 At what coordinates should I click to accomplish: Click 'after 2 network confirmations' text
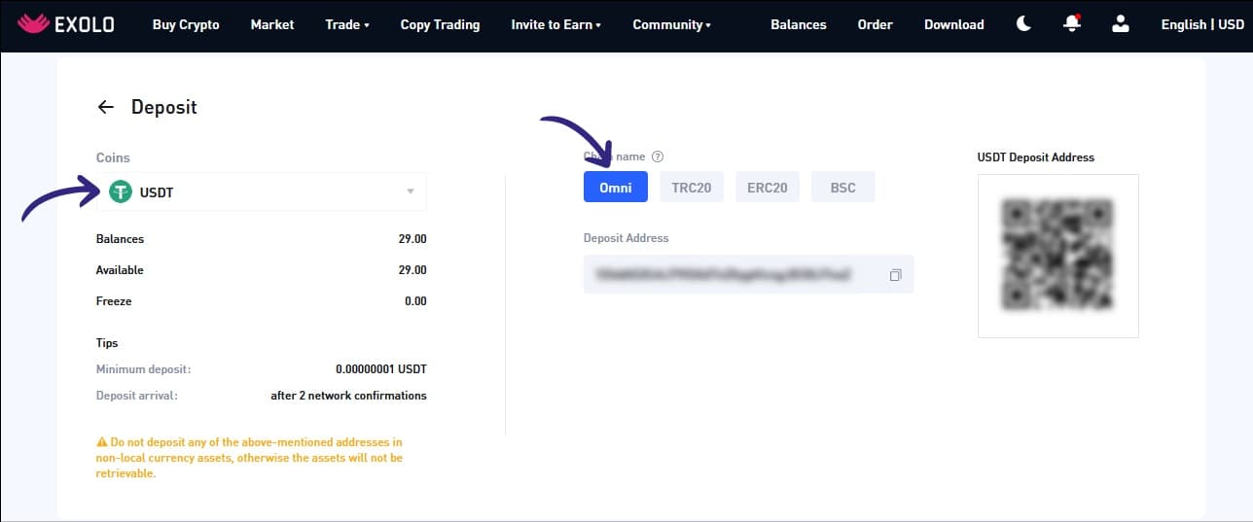pos(348,396)
